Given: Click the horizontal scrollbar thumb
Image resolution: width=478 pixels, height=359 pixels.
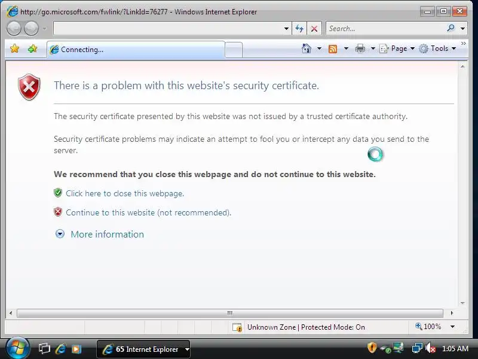Looking at the screenshot, I should point(230,313).
